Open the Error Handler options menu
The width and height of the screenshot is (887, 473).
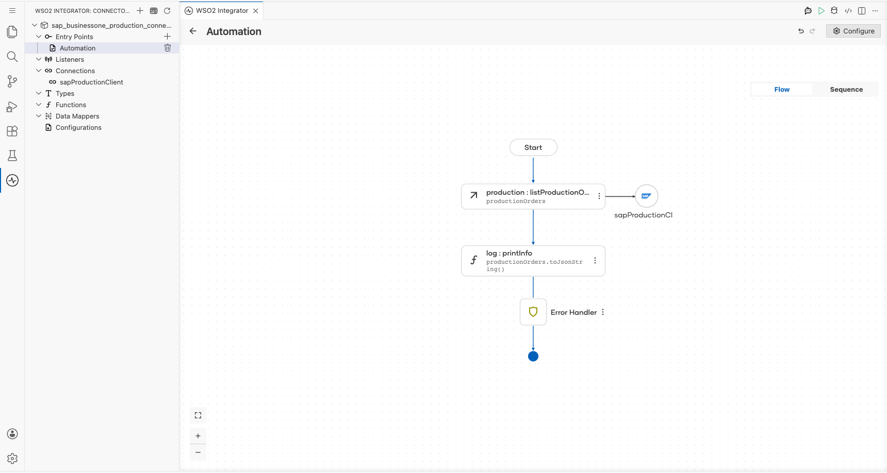coord(603,312)
